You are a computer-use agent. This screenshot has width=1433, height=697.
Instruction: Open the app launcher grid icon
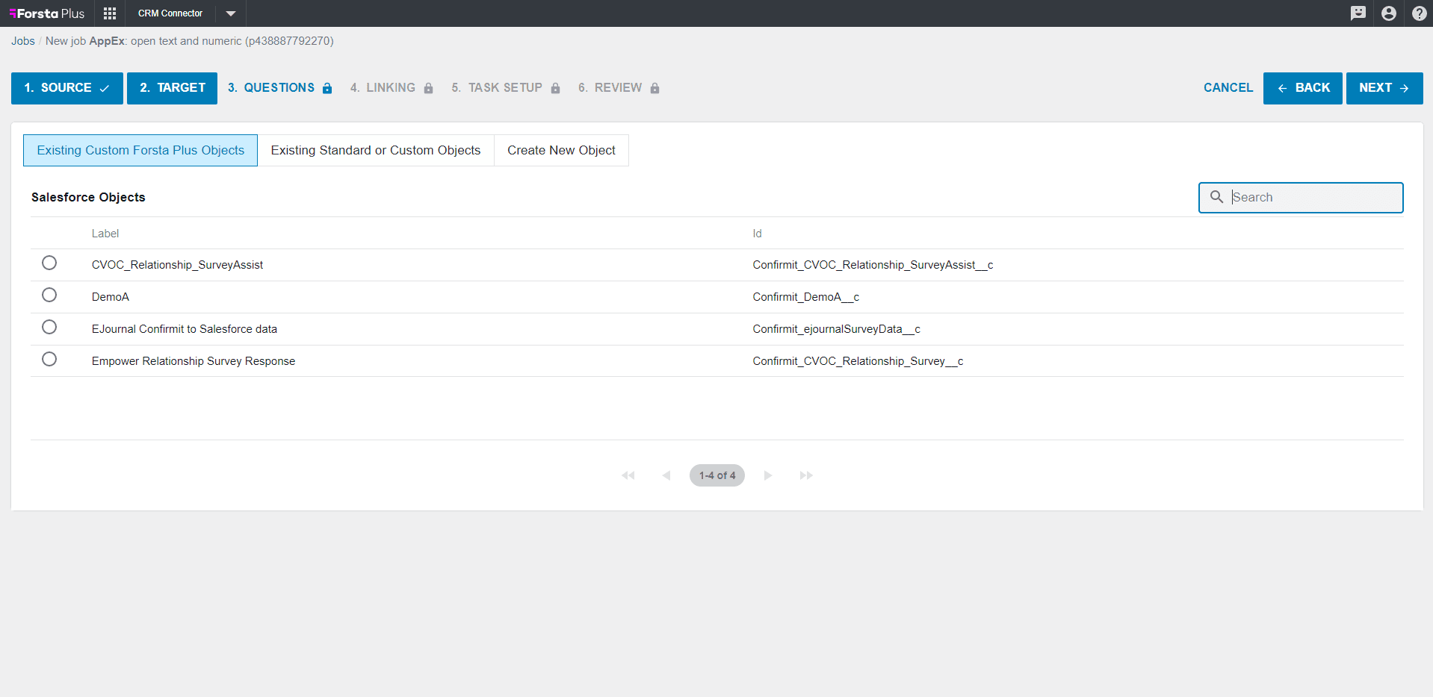(x=110, y=13)
